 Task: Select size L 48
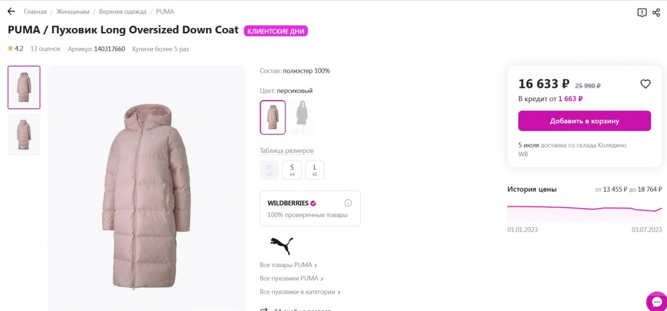[315, 170]
